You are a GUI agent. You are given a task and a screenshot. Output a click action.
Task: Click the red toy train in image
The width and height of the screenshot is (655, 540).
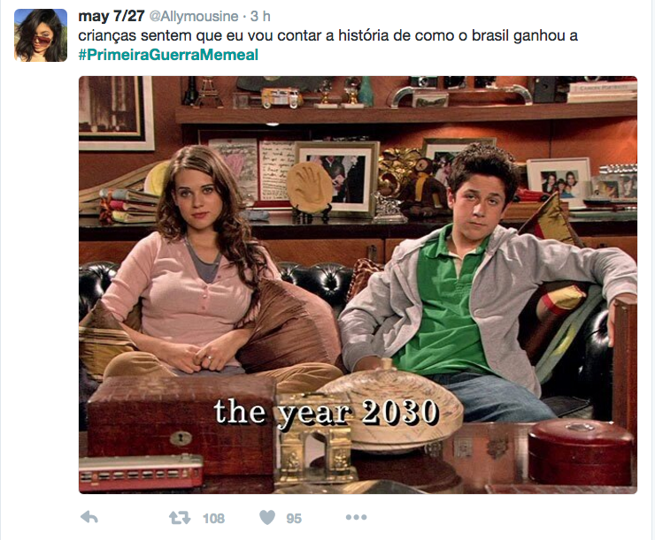(x=141, y=472)
